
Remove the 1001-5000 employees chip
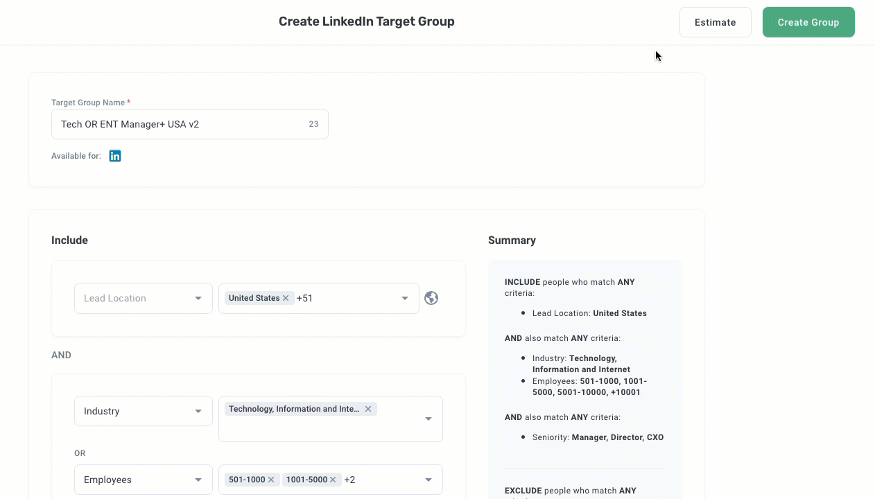click(x=333, y=479)
